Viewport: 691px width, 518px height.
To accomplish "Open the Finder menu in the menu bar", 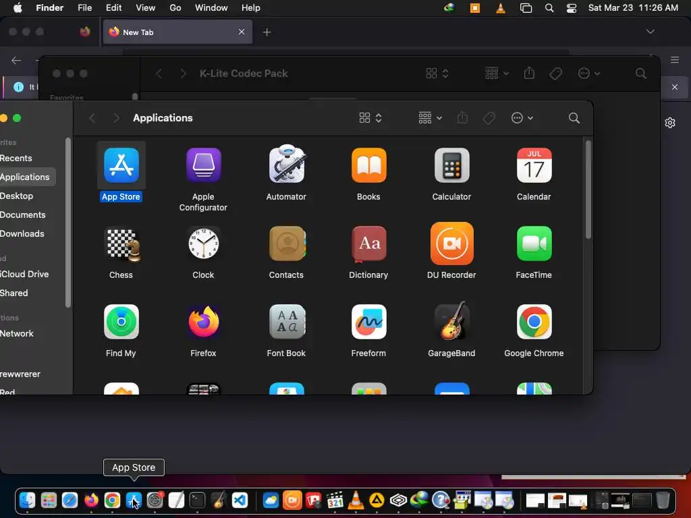I will click(50, 8).
